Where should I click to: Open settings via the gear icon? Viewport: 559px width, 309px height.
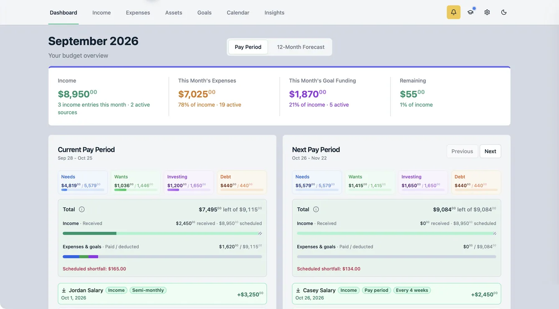pyautogui.click(x=487, y=12)
